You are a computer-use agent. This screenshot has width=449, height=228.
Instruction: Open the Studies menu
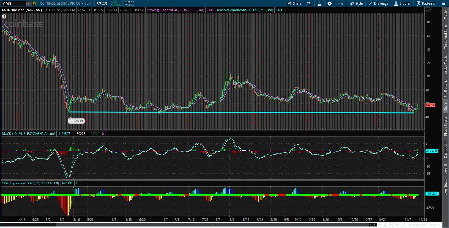point(402,3)
